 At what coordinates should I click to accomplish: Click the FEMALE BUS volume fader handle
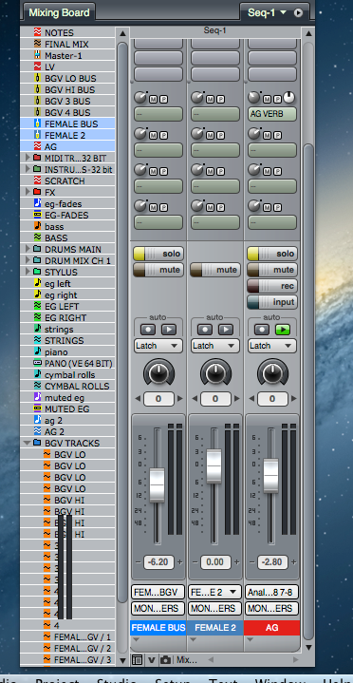click(x=158, y=484)
